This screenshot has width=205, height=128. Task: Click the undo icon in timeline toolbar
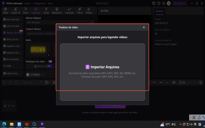tap(4, 82)
